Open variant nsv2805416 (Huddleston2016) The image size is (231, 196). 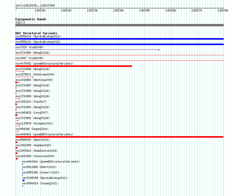37,151
